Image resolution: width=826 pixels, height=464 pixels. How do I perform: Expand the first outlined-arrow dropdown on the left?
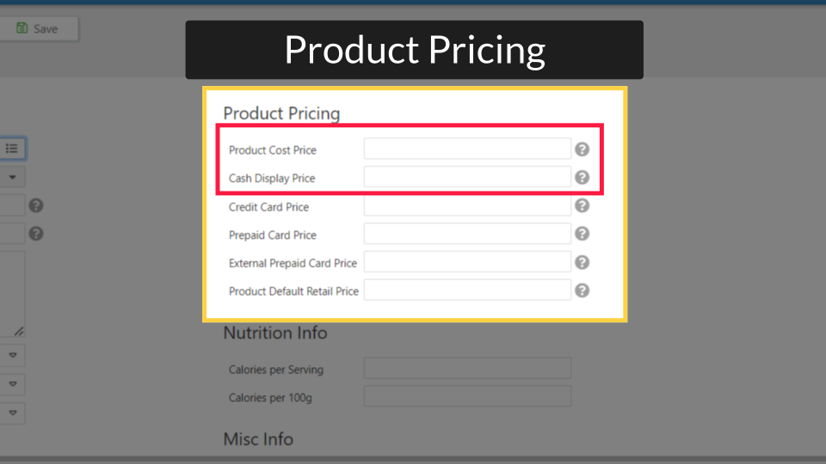pos(12,355)
